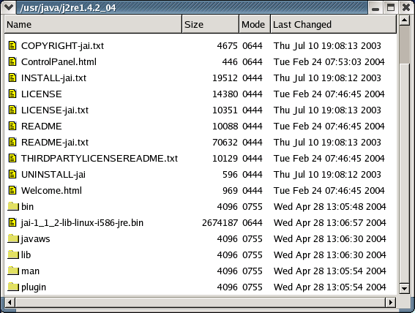This screenshot has height=313, width=415.
Task: Click the lib folder icon
Action: [13, 254]
